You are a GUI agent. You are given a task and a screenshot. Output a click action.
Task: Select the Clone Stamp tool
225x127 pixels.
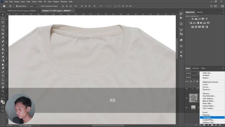coord(3,49)
